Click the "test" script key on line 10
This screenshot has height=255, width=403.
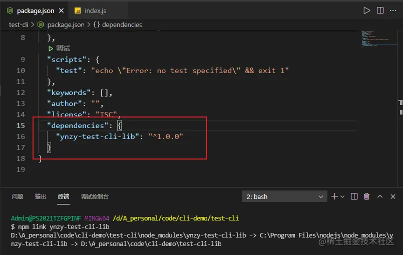click(x=69, y=70)
